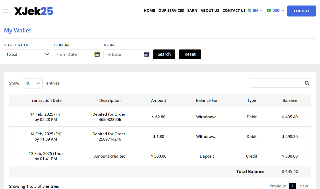
Task: Click the table search magnifier icon
Action: (307, 83)
